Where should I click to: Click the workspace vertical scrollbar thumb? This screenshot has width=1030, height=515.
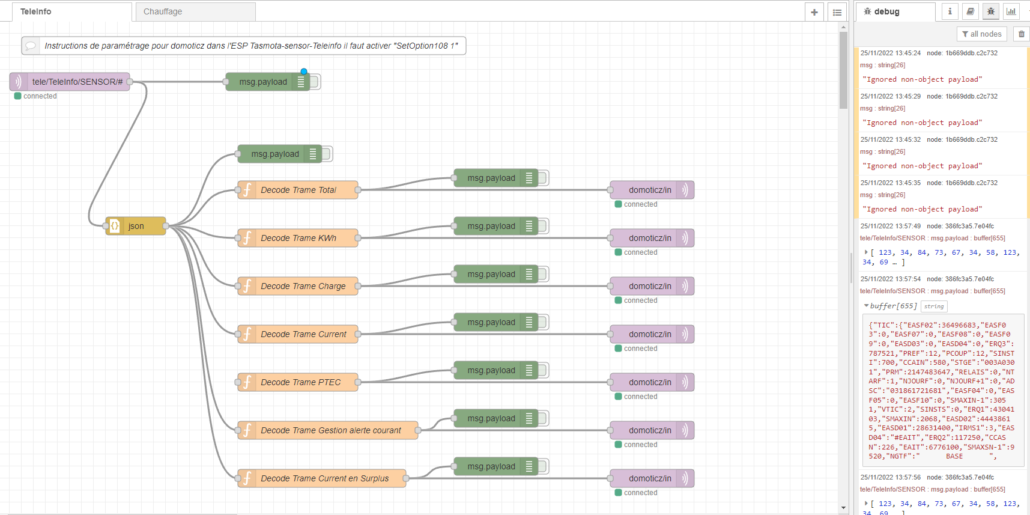click(843, 71)
